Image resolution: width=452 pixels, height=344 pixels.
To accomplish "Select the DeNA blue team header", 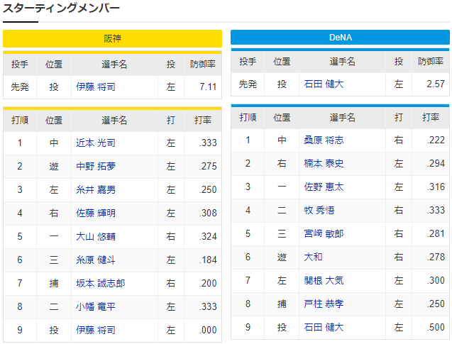I will point(340,38).
